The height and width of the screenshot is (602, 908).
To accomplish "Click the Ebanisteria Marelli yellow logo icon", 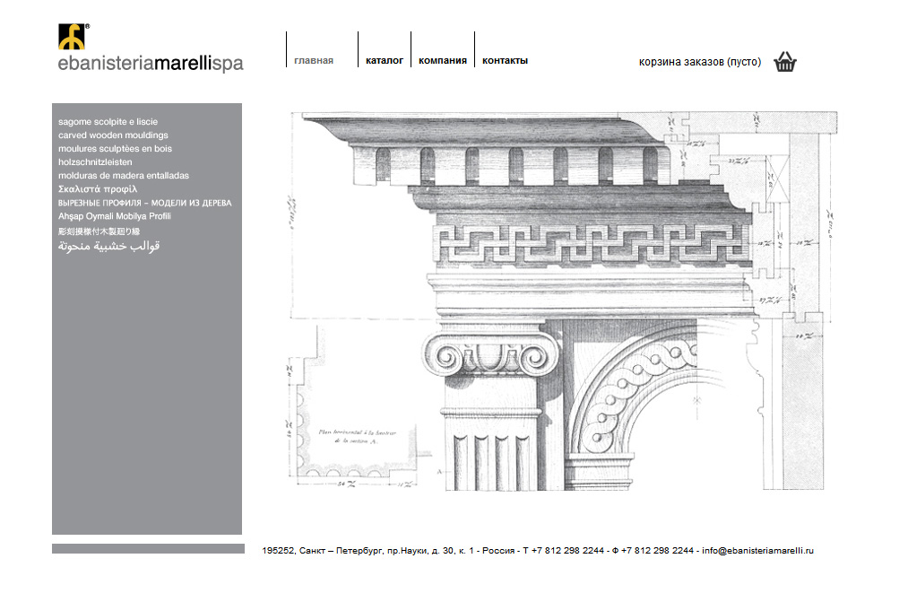I will click(72, 37).
